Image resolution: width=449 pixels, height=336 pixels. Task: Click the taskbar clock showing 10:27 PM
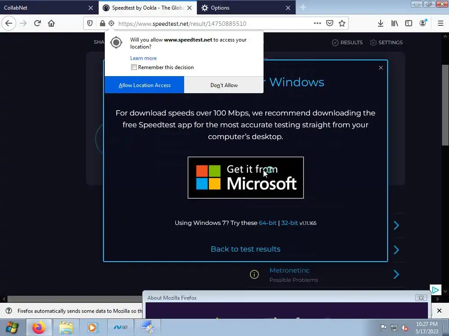click(x=427, y=328)
